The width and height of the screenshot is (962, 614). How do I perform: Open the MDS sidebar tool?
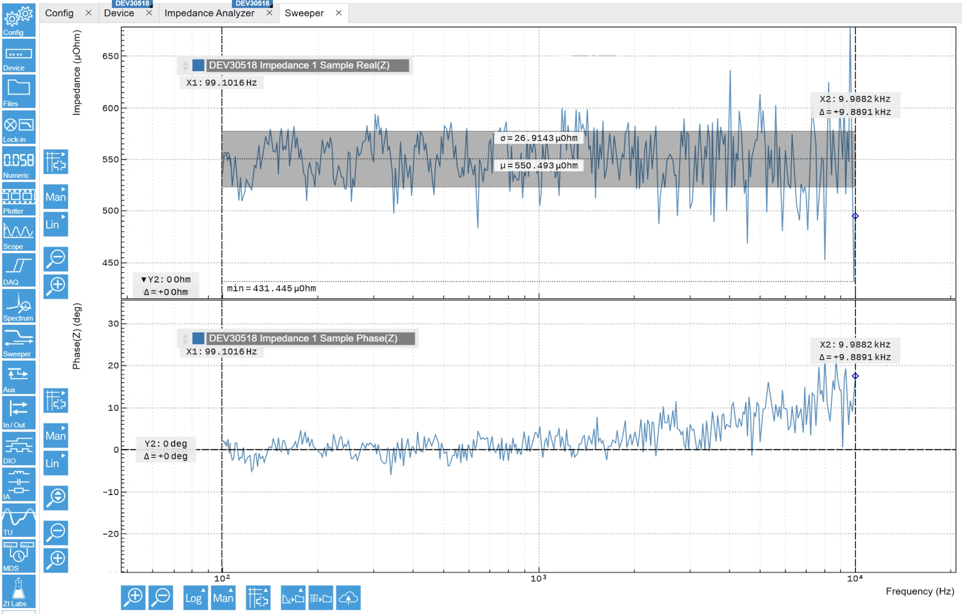click(x=18, y=556)
